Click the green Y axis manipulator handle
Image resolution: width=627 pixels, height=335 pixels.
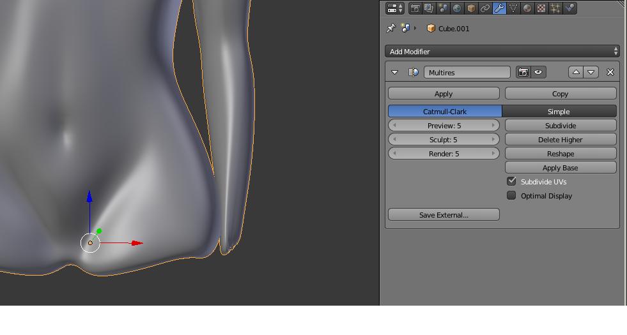tap(99, 231)
